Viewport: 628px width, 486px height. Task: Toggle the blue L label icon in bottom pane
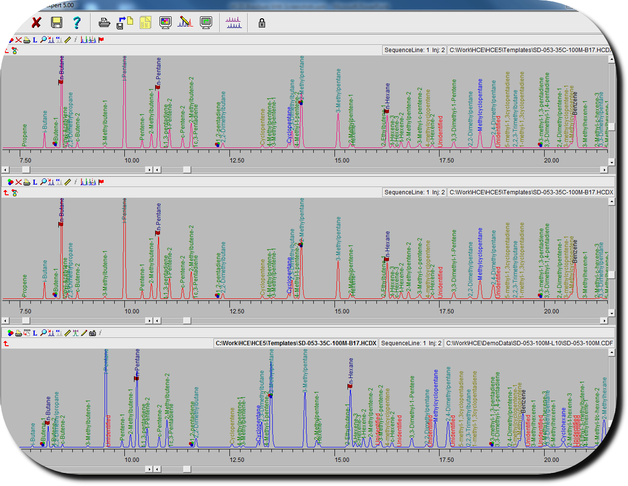coord(35,333)
